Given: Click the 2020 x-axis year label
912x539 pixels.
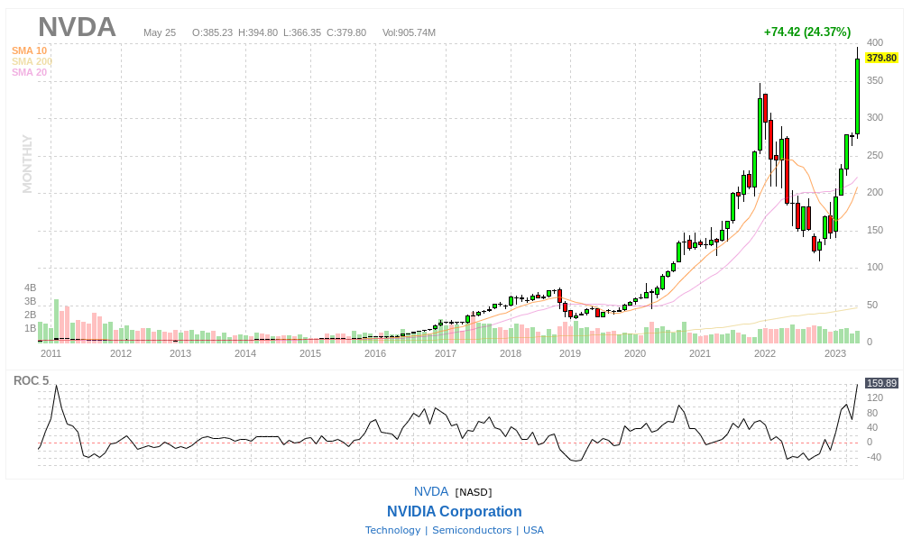Looking at the screenshot, I should pos(635,353).
